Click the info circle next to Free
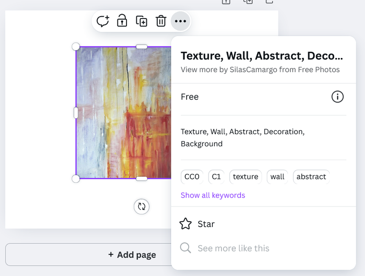 click(x=337, y=96)
